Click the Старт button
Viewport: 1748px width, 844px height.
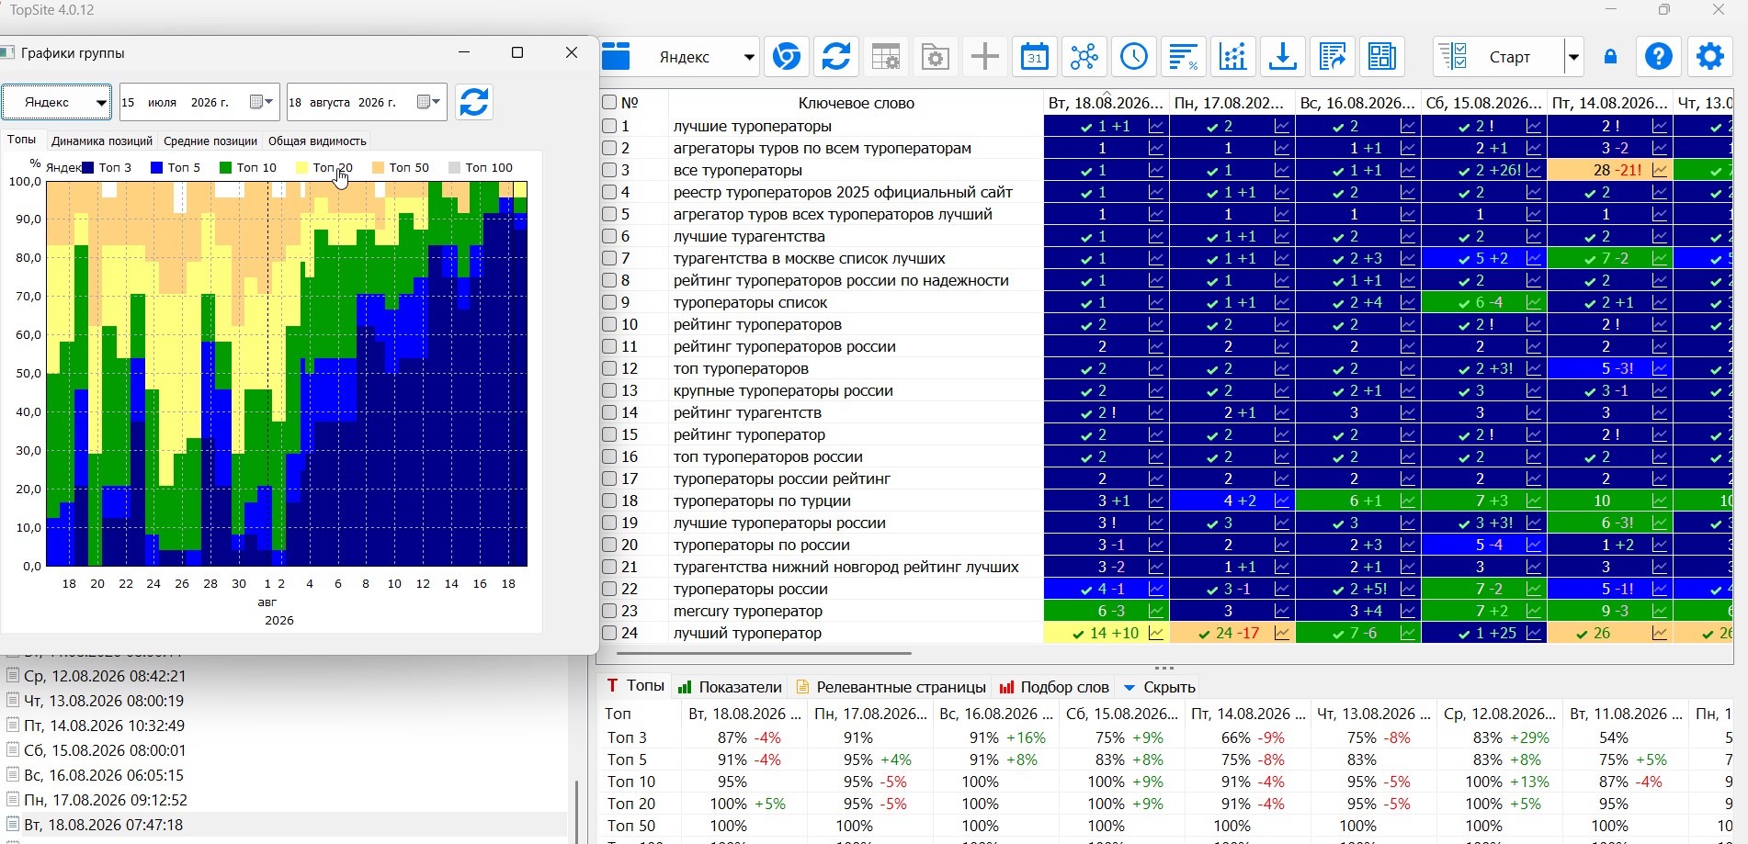[x=1498, y=57]
